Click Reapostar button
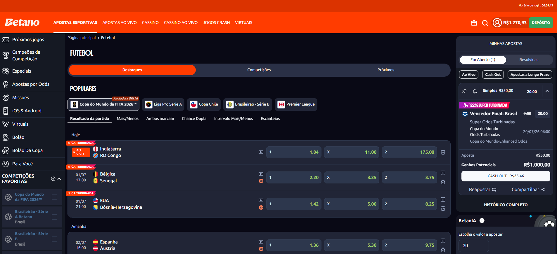Image resolution: width=557 pixels, height=254 pixels. click(x=482, y=190)
